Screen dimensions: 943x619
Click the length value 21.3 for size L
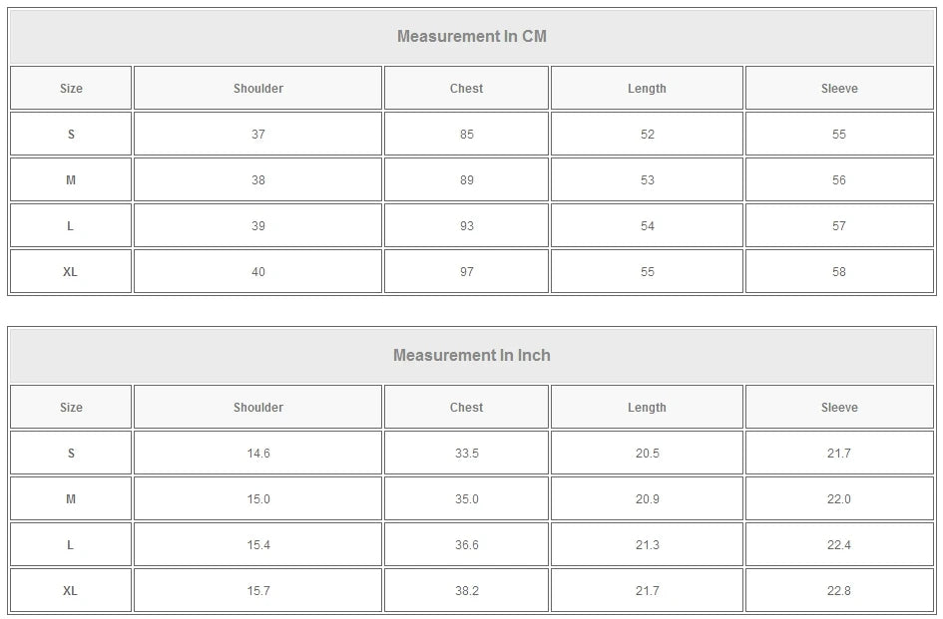tap(647, 545)
